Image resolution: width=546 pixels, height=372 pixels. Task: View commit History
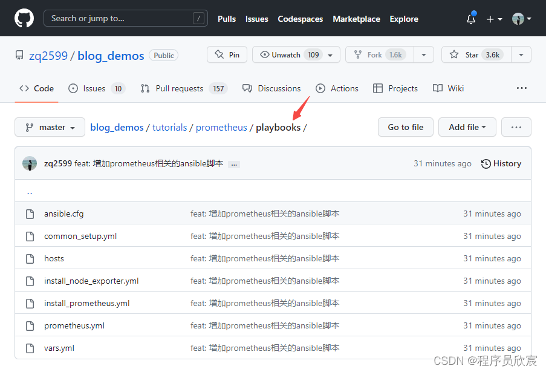point(501,164)
